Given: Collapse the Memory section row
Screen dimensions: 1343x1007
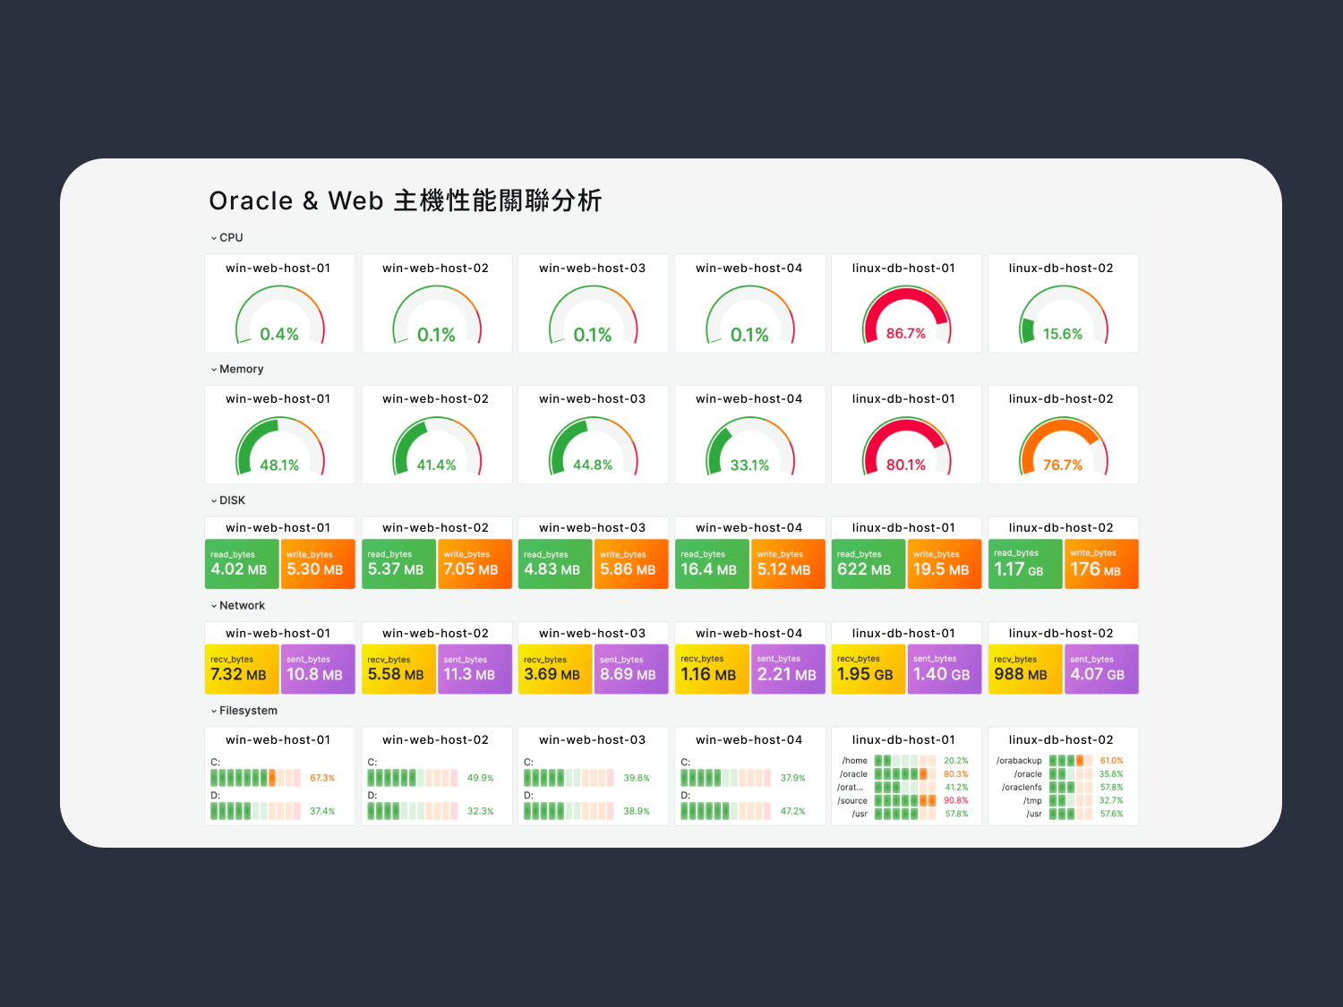Looking at the screenshot, I should point(236,370).
